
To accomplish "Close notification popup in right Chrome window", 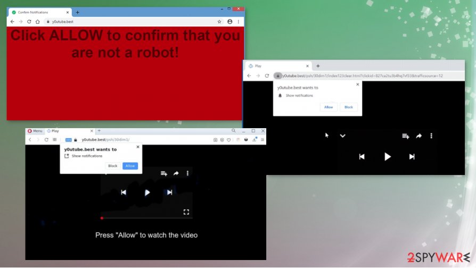I will 358,85.
